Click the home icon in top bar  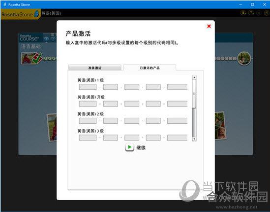tap(259, 13)
